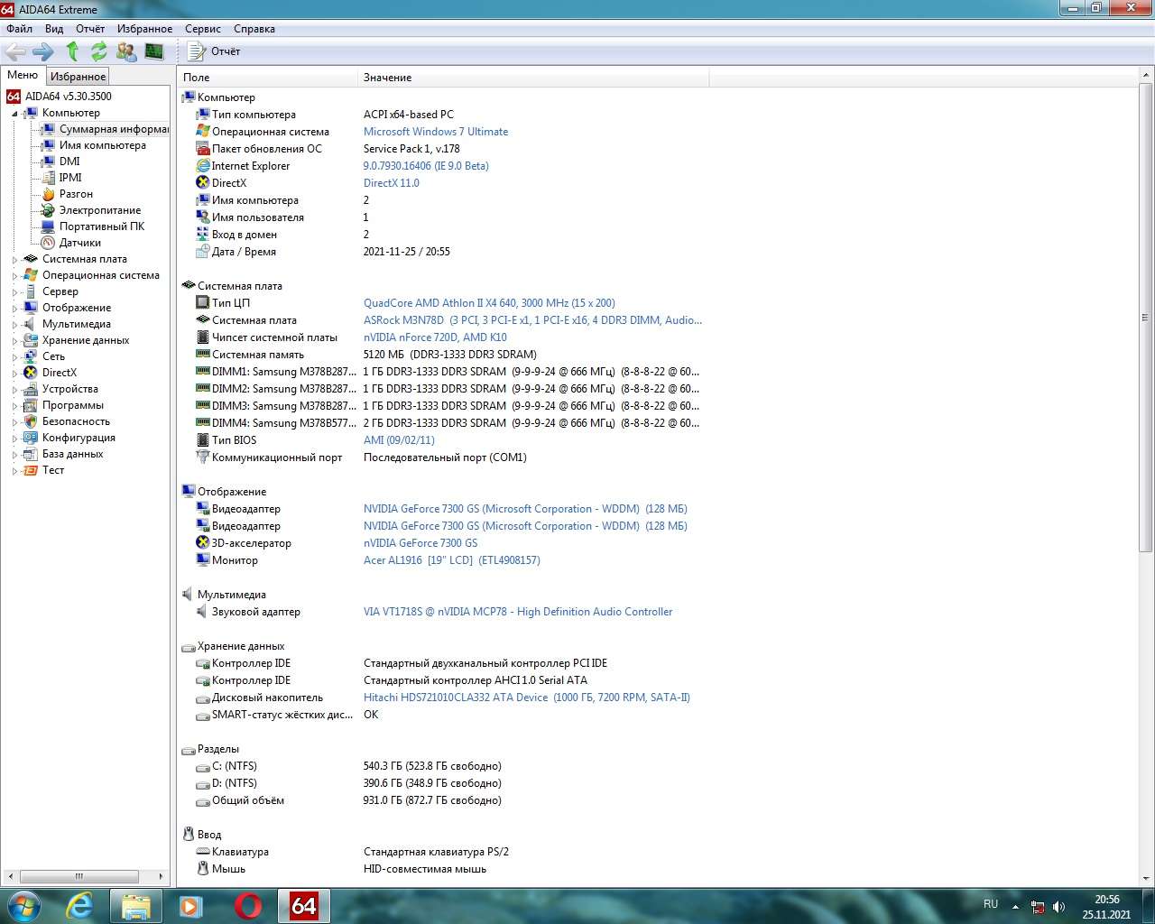1155x924 pixels.
Task: Open the ASRock M3N78D motherboard link
Action: (532, 320)
